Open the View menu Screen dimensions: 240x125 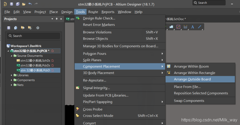click(x=27, y=12)
